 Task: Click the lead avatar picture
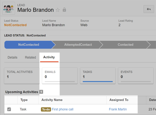(9, 8)
